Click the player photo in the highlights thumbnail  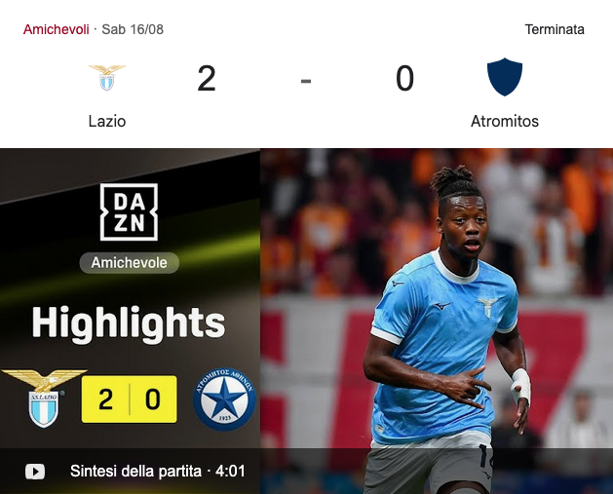pyautogui.click(x=437, y=321)
